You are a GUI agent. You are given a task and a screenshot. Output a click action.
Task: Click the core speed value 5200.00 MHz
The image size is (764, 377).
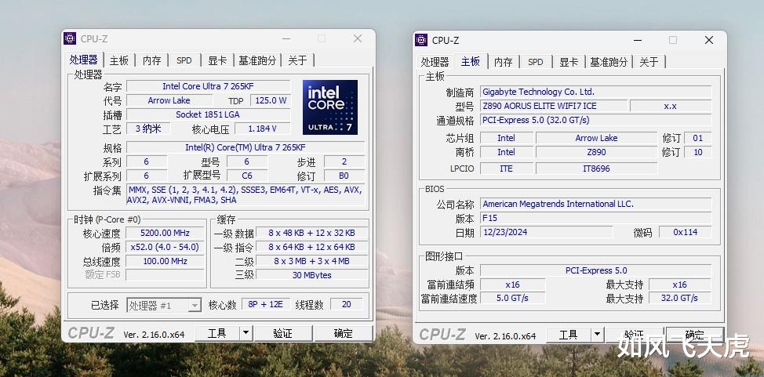point(166,233)
